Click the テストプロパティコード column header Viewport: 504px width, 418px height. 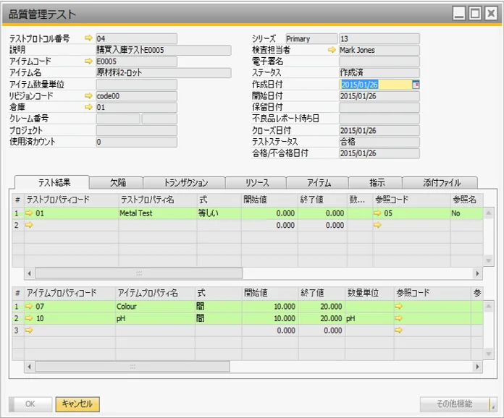click(72, 200)
